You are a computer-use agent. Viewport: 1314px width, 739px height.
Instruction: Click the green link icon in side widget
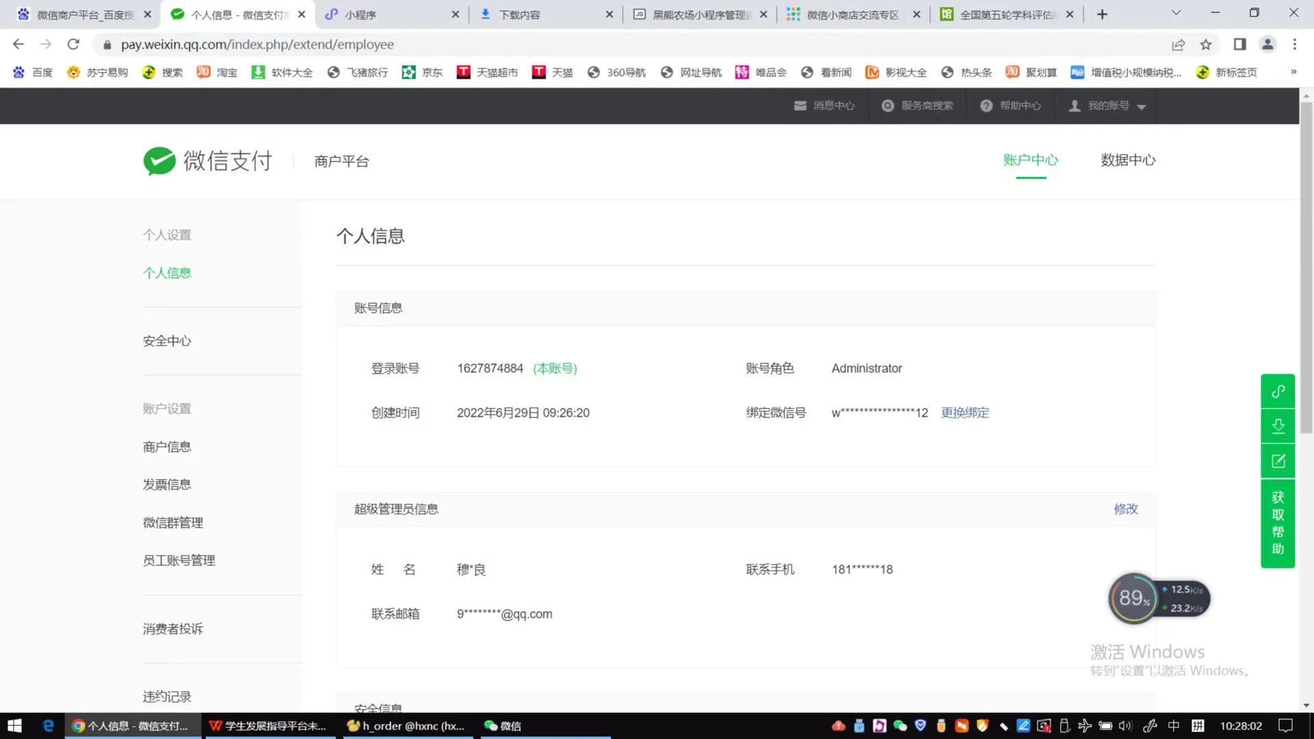1278,391
